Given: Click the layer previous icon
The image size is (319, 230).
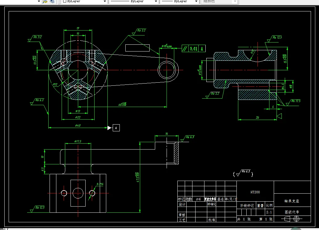Looking at the screenshot, I should [52, 2].
